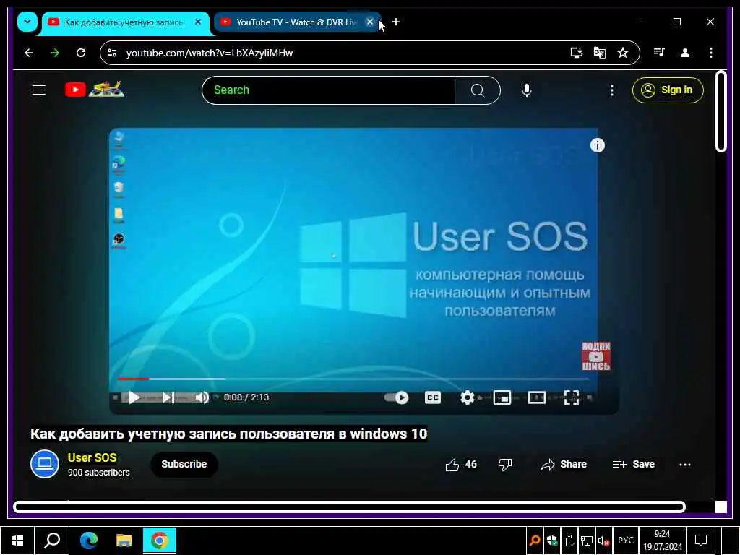Select the video title text
Viewport: 740px width, 555px height.
(228, 434)
